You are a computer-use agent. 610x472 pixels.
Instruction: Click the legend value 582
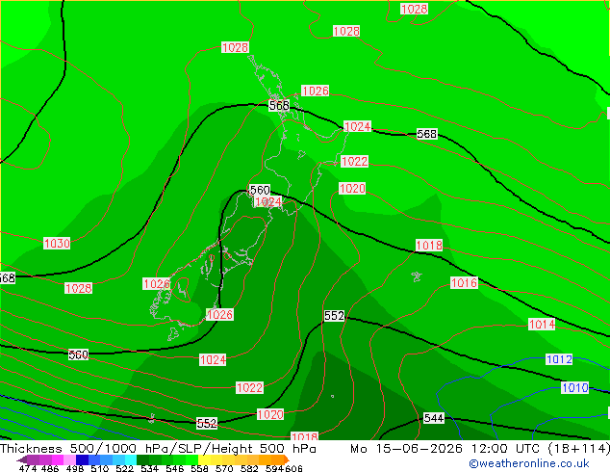click(249, 468)
